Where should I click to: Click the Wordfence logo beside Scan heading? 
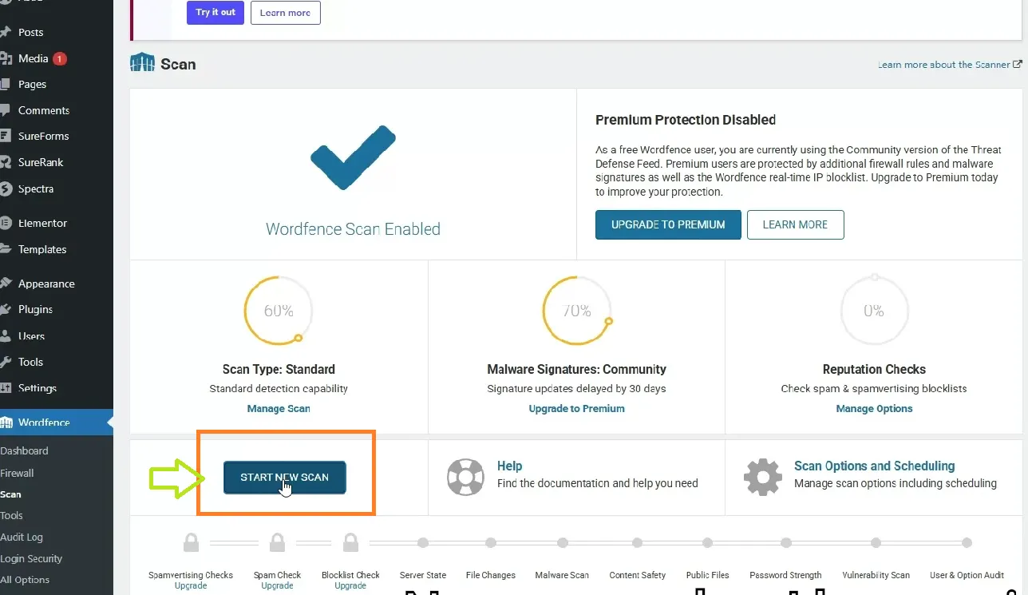(142, 63)
